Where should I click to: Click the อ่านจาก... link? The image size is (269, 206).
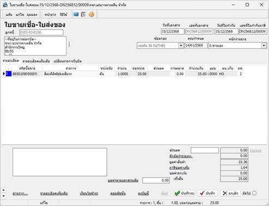20,193
